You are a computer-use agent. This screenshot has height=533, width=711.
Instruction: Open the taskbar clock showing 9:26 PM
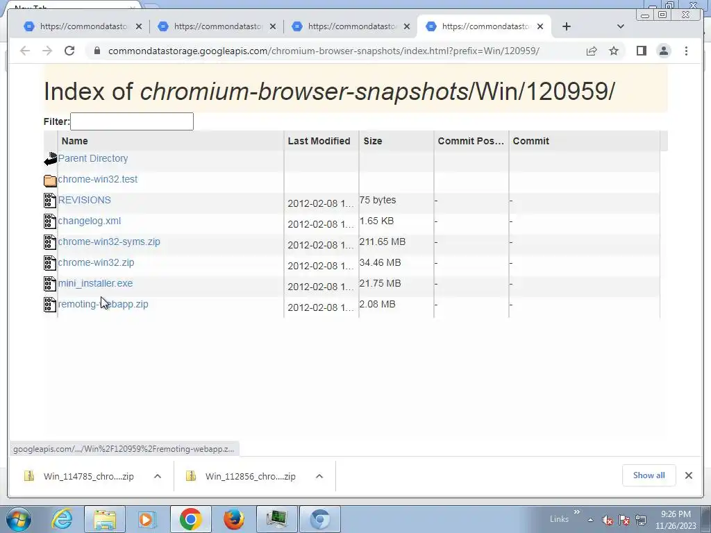(676, 520)
